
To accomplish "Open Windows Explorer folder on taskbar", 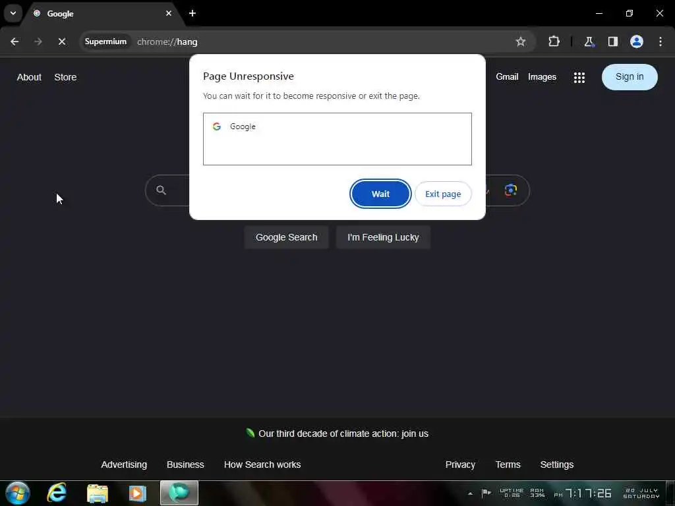I will (x=98, y=493).
